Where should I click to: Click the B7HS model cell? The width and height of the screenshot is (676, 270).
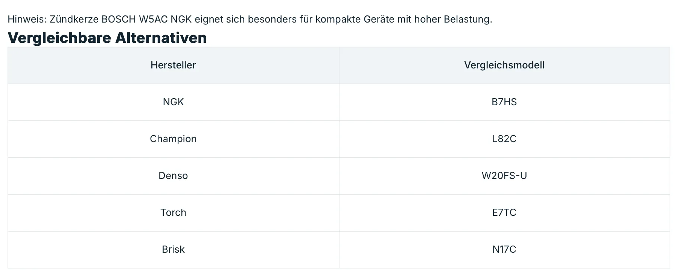coord(504,102)
